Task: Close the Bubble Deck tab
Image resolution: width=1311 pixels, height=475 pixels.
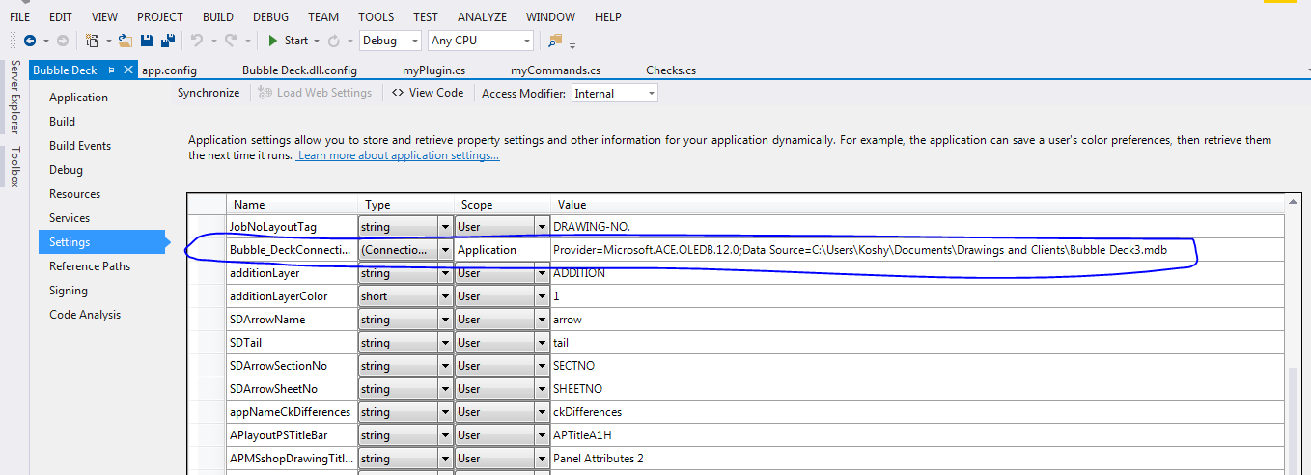Action: (129, 70)
